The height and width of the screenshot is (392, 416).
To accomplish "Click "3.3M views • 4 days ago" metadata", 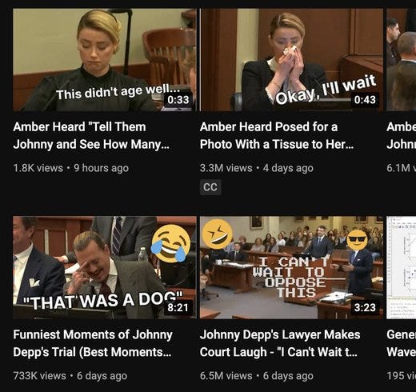I will [x=257, y=168].
